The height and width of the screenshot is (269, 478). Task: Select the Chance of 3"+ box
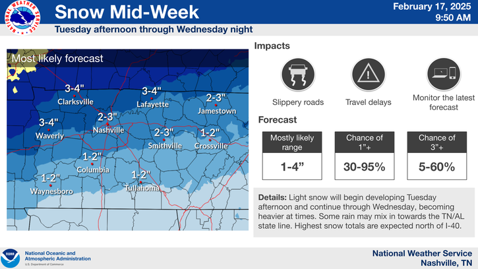(437, 156)
